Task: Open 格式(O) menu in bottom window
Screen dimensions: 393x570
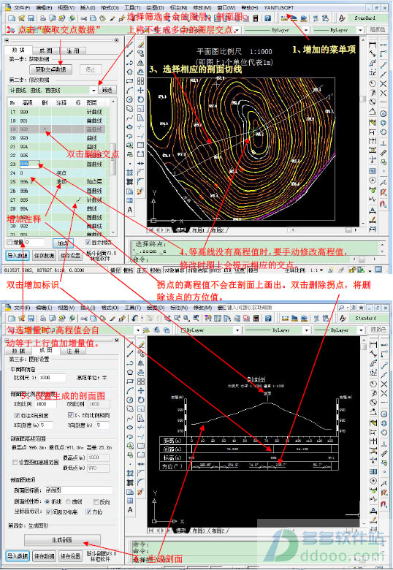Action: [110, 308]
